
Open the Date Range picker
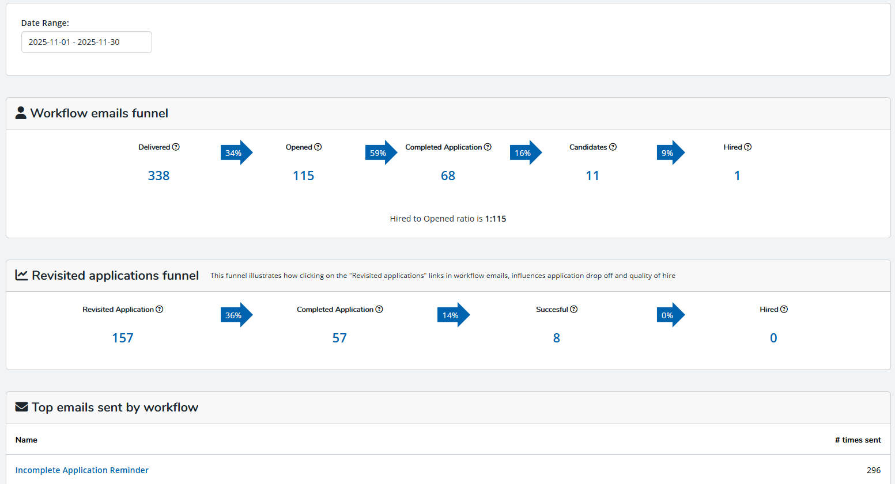tap(86, 41)
